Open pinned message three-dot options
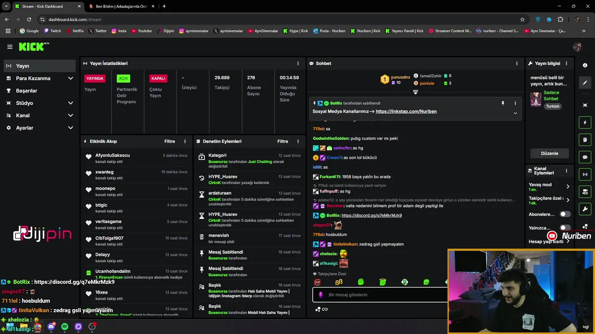Viewport: 595px width, 334px height. coord(515,103)
